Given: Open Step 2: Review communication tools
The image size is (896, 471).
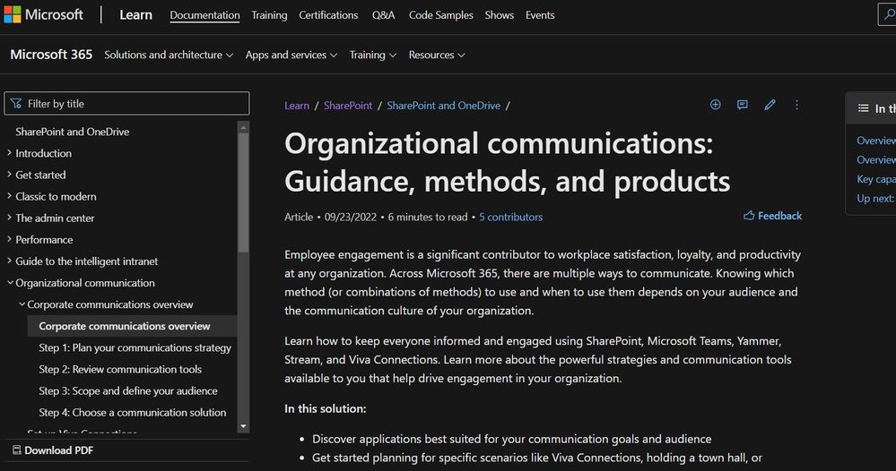Looking at the screenshot, I should (x=120, y=370).
